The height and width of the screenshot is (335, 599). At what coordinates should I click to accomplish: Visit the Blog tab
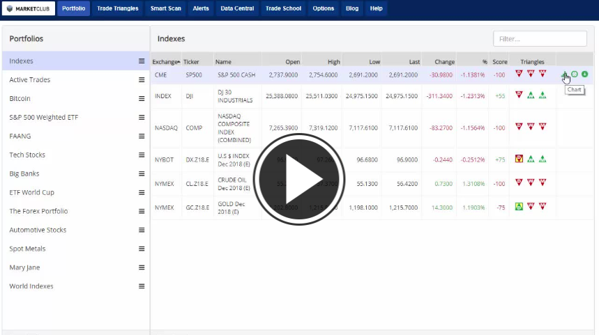coord(352,8)
